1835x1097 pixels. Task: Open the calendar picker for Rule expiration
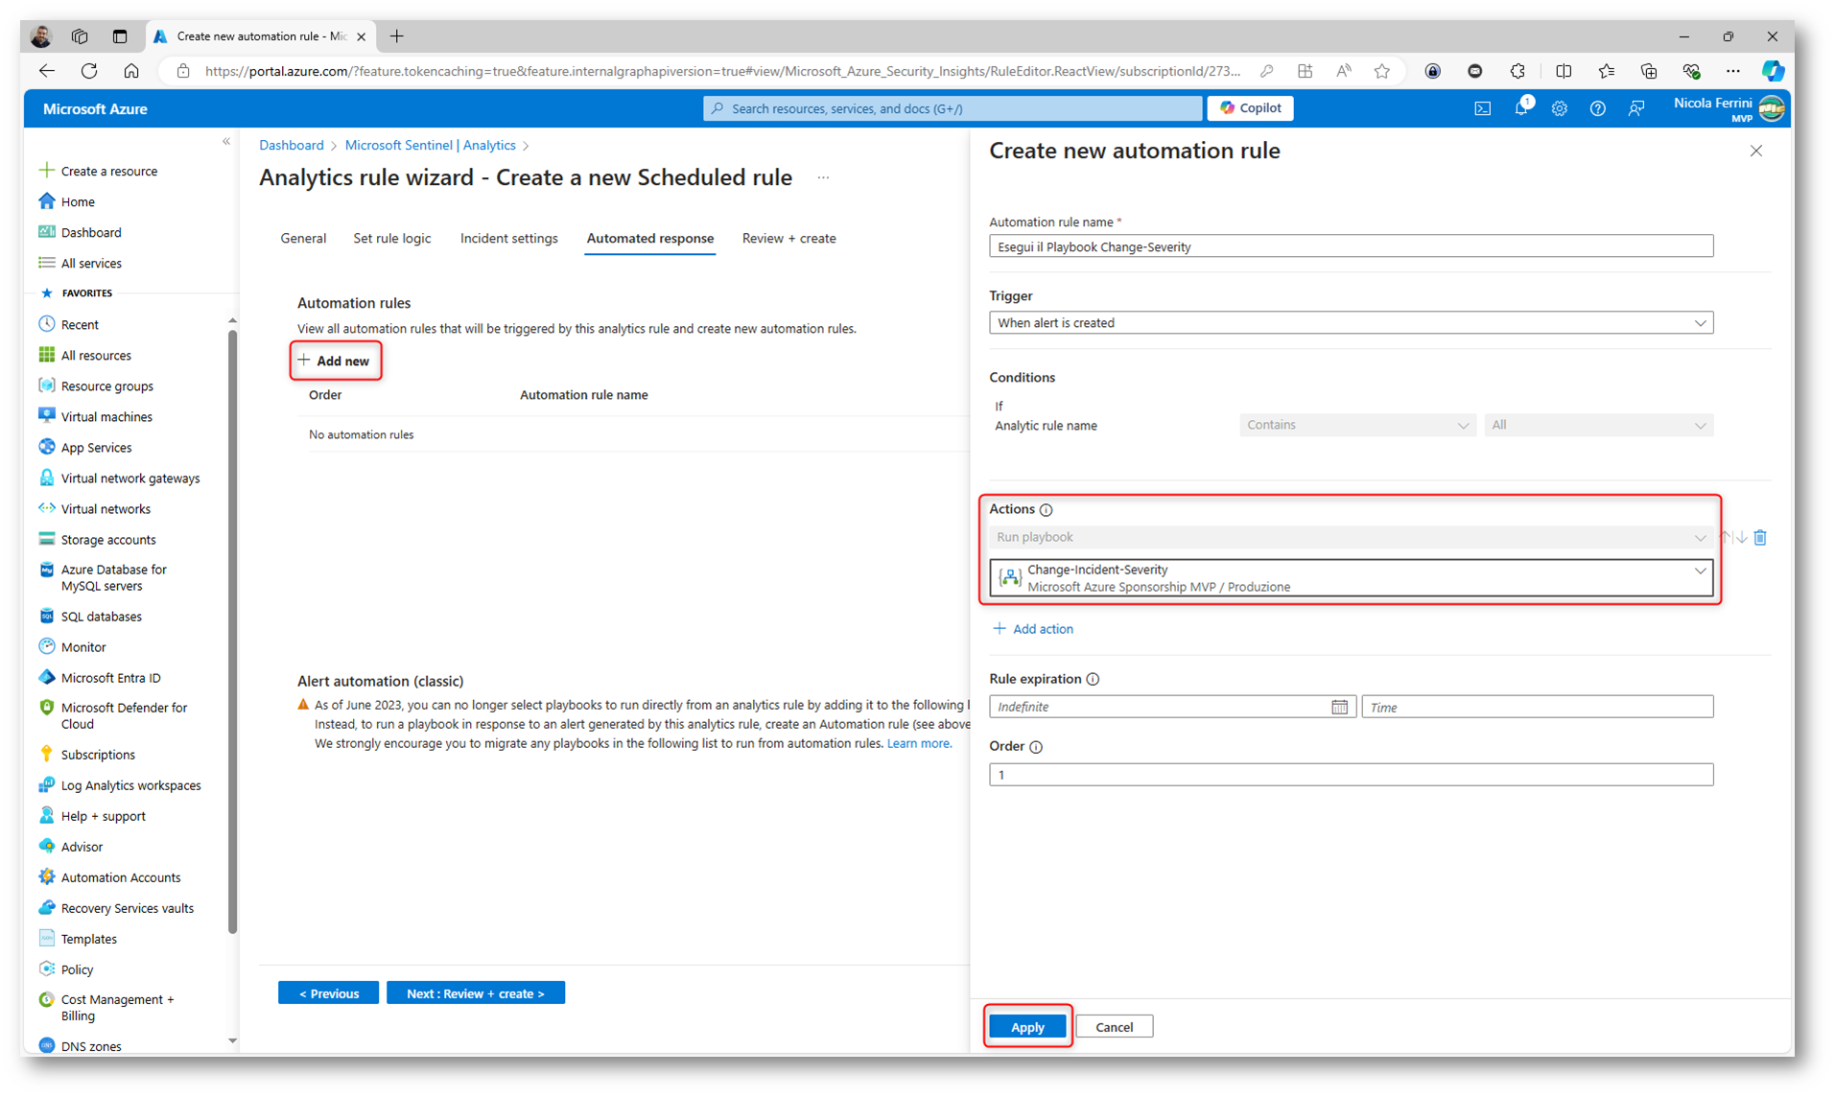tap(1339, 707)
